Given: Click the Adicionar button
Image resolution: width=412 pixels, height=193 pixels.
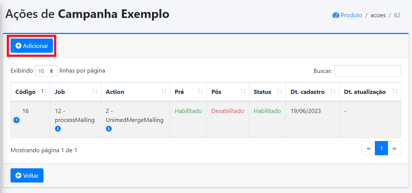Looking at the screenshot, I should coord(32,46).
